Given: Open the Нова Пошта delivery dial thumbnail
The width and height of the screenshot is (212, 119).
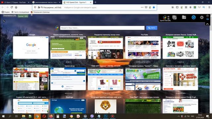Looking at the screenshot, I should [x=180, y=79].
